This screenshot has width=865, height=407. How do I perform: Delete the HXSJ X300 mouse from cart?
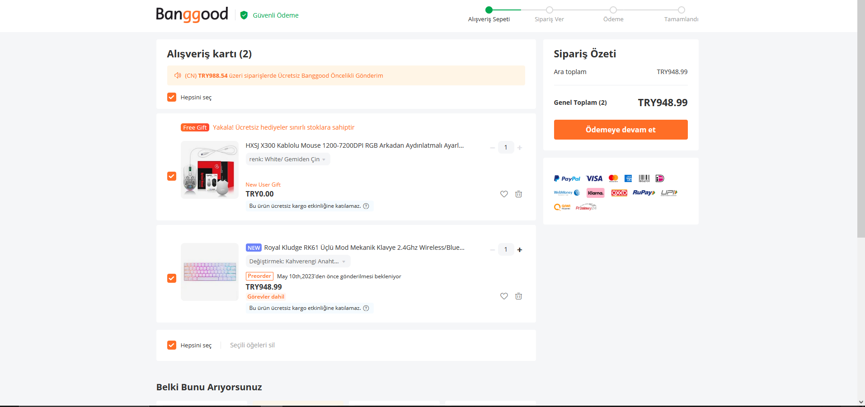click(x=518, y=194)
